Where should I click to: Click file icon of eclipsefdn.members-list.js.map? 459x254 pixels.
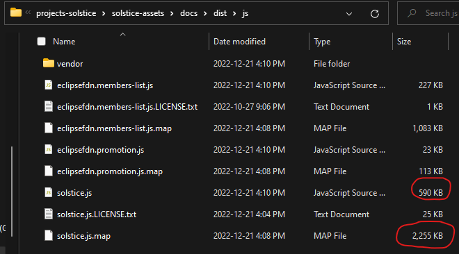49,128
